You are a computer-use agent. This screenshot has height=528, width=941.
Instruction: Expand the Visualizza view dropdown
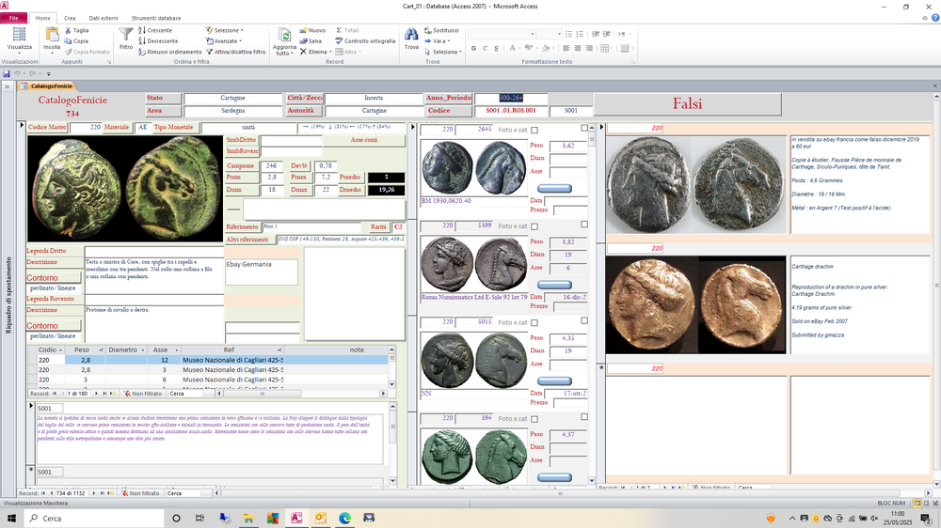point(19,52)
